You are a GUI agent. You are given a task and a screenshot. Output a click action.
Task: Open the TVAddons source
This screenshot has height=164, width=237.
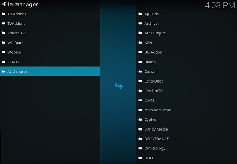click(x=50, y=23)
